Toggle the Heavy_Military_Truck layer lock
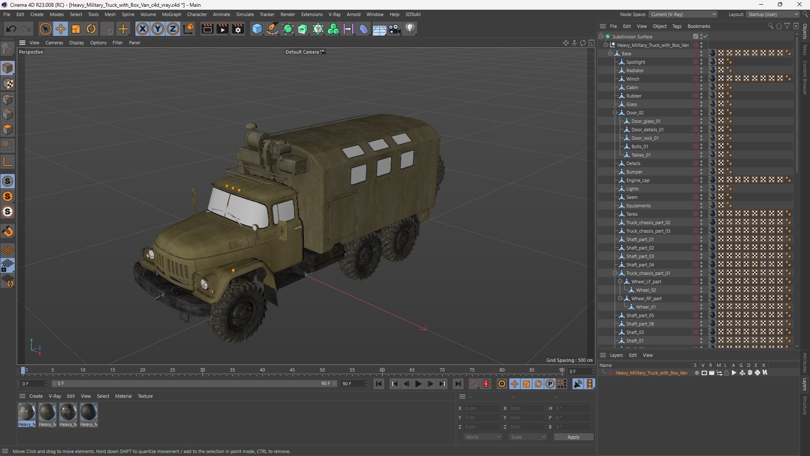Image resolution: width=810 pixels, height=456 pixels. point(726,373)
